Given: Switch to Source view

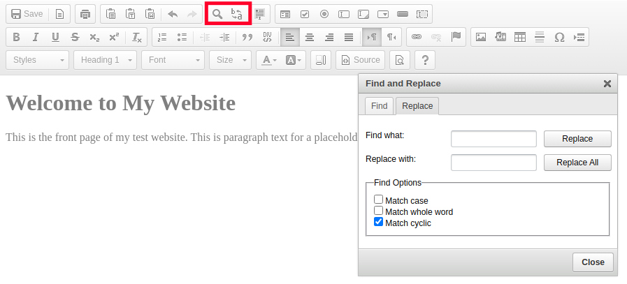Looking at the screenshot, I should pos(360,60).
